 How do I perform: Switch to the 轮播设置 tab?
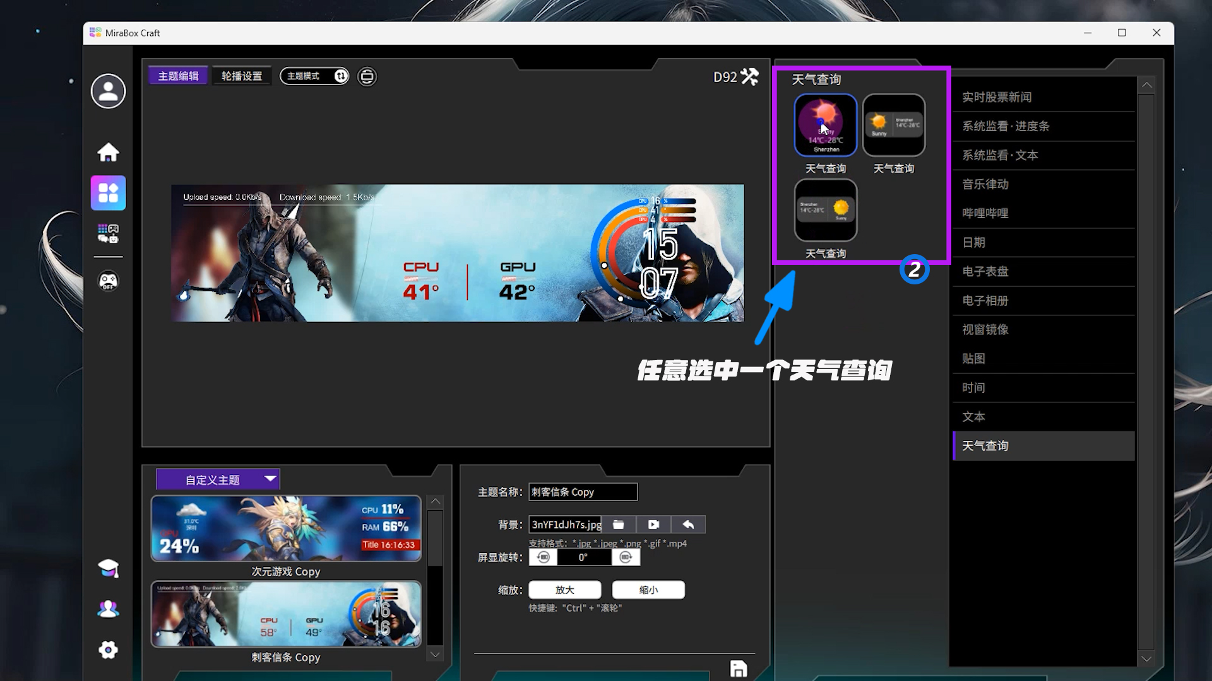pos(242,76)
